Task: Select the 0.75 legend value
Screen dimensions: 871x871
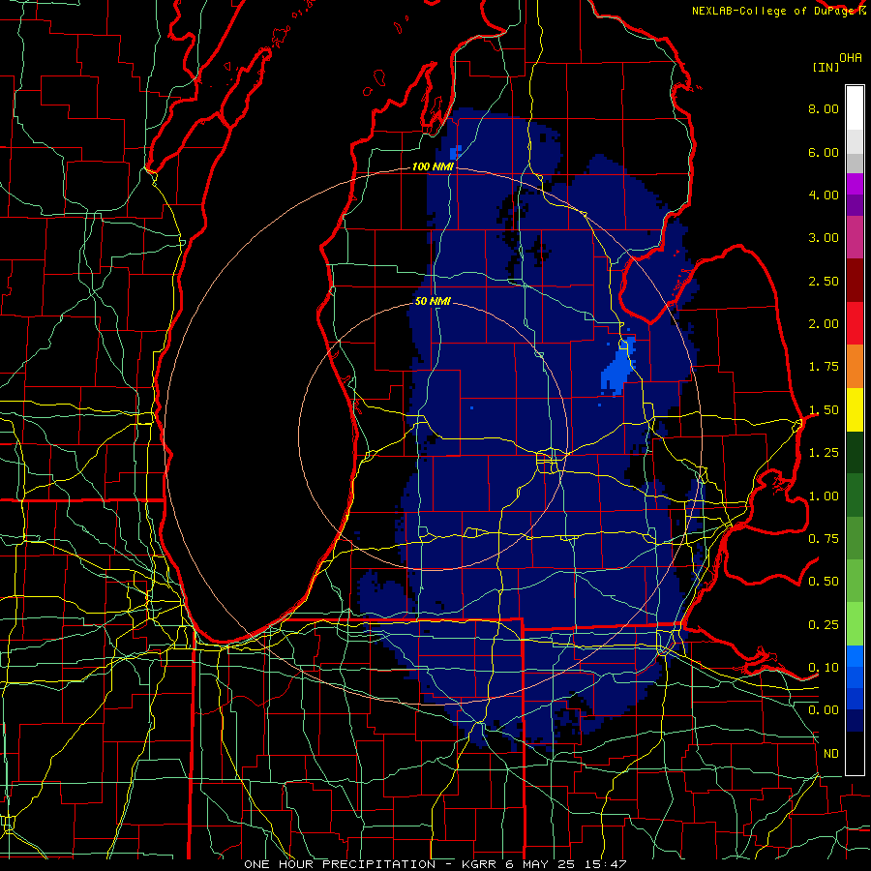Action: tap(824, 539)
